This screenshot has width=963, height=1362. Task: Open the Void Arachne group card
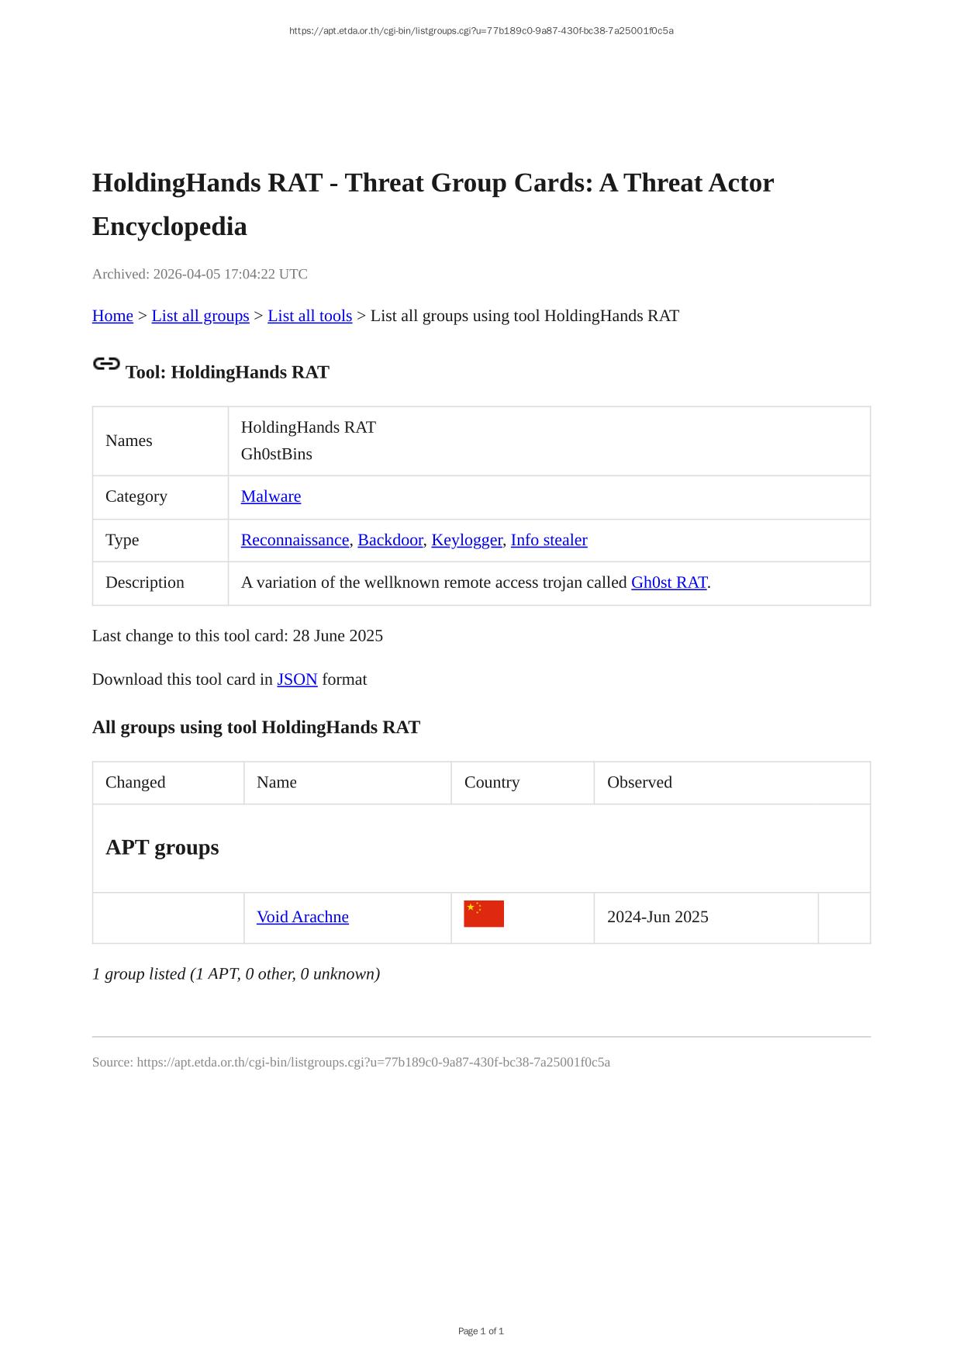(302, 917)
